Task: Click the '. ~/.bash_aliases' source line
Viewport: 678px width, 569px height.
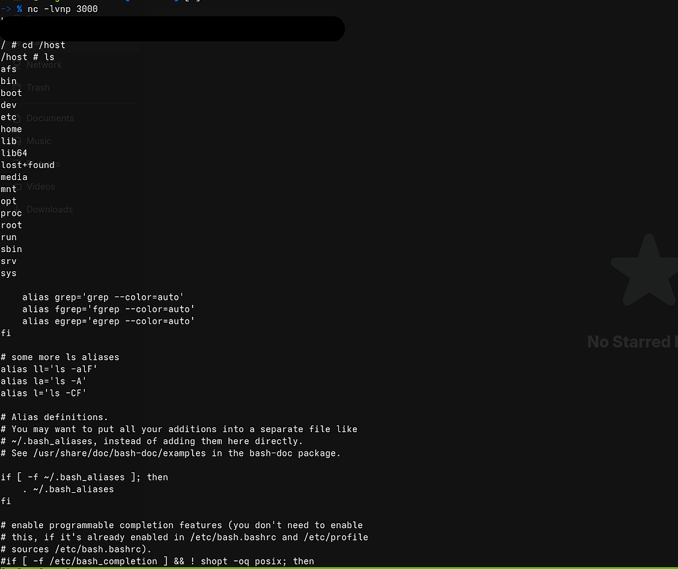Action: click(68, 489)
